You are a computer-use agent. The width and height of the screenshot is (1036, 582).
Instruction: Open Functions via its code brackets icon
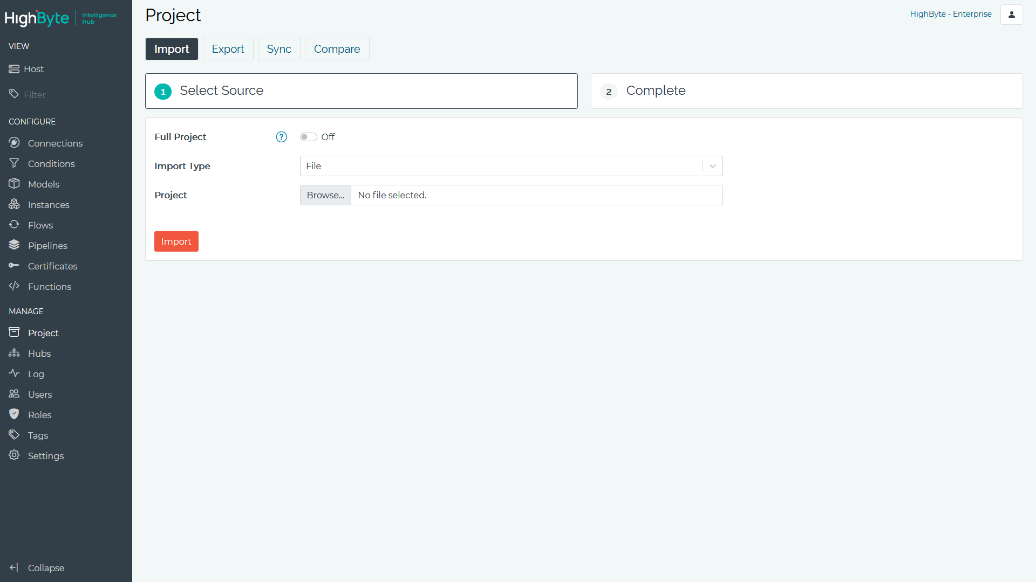tap(14, 286)
